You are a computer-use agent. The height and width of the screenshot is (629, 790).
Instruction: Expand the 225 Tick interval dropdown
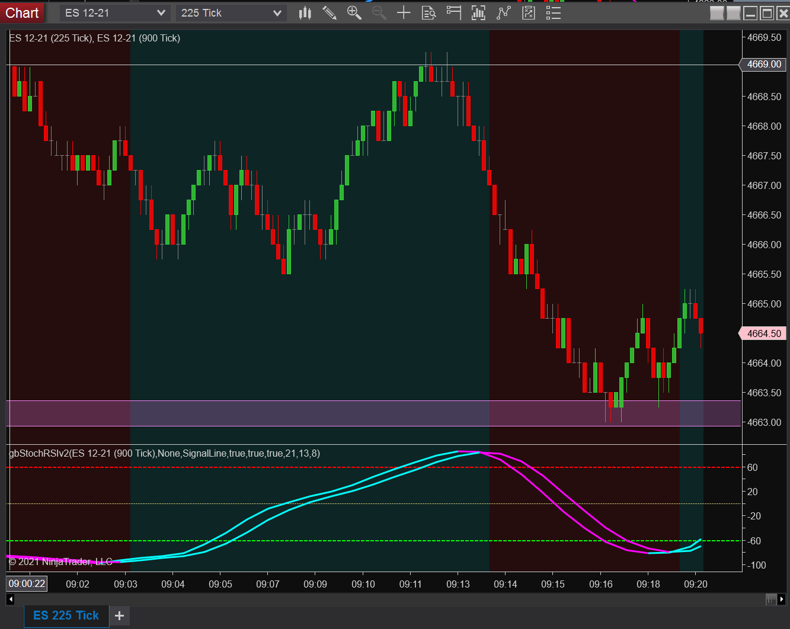coord(231,13)
